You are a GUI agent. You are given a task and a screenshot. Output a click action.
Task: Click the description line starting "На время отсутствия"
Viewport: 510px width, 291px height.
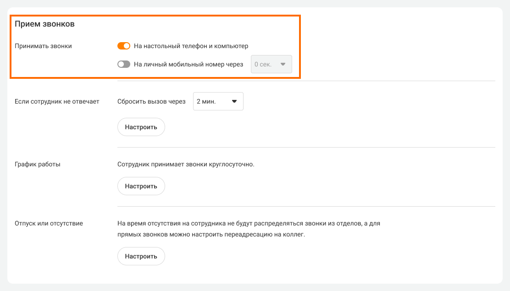click(249, 224)
